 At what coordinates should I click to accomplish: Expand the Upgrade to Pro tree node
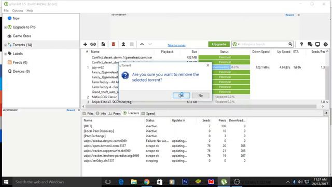click(x=5, y=28)
